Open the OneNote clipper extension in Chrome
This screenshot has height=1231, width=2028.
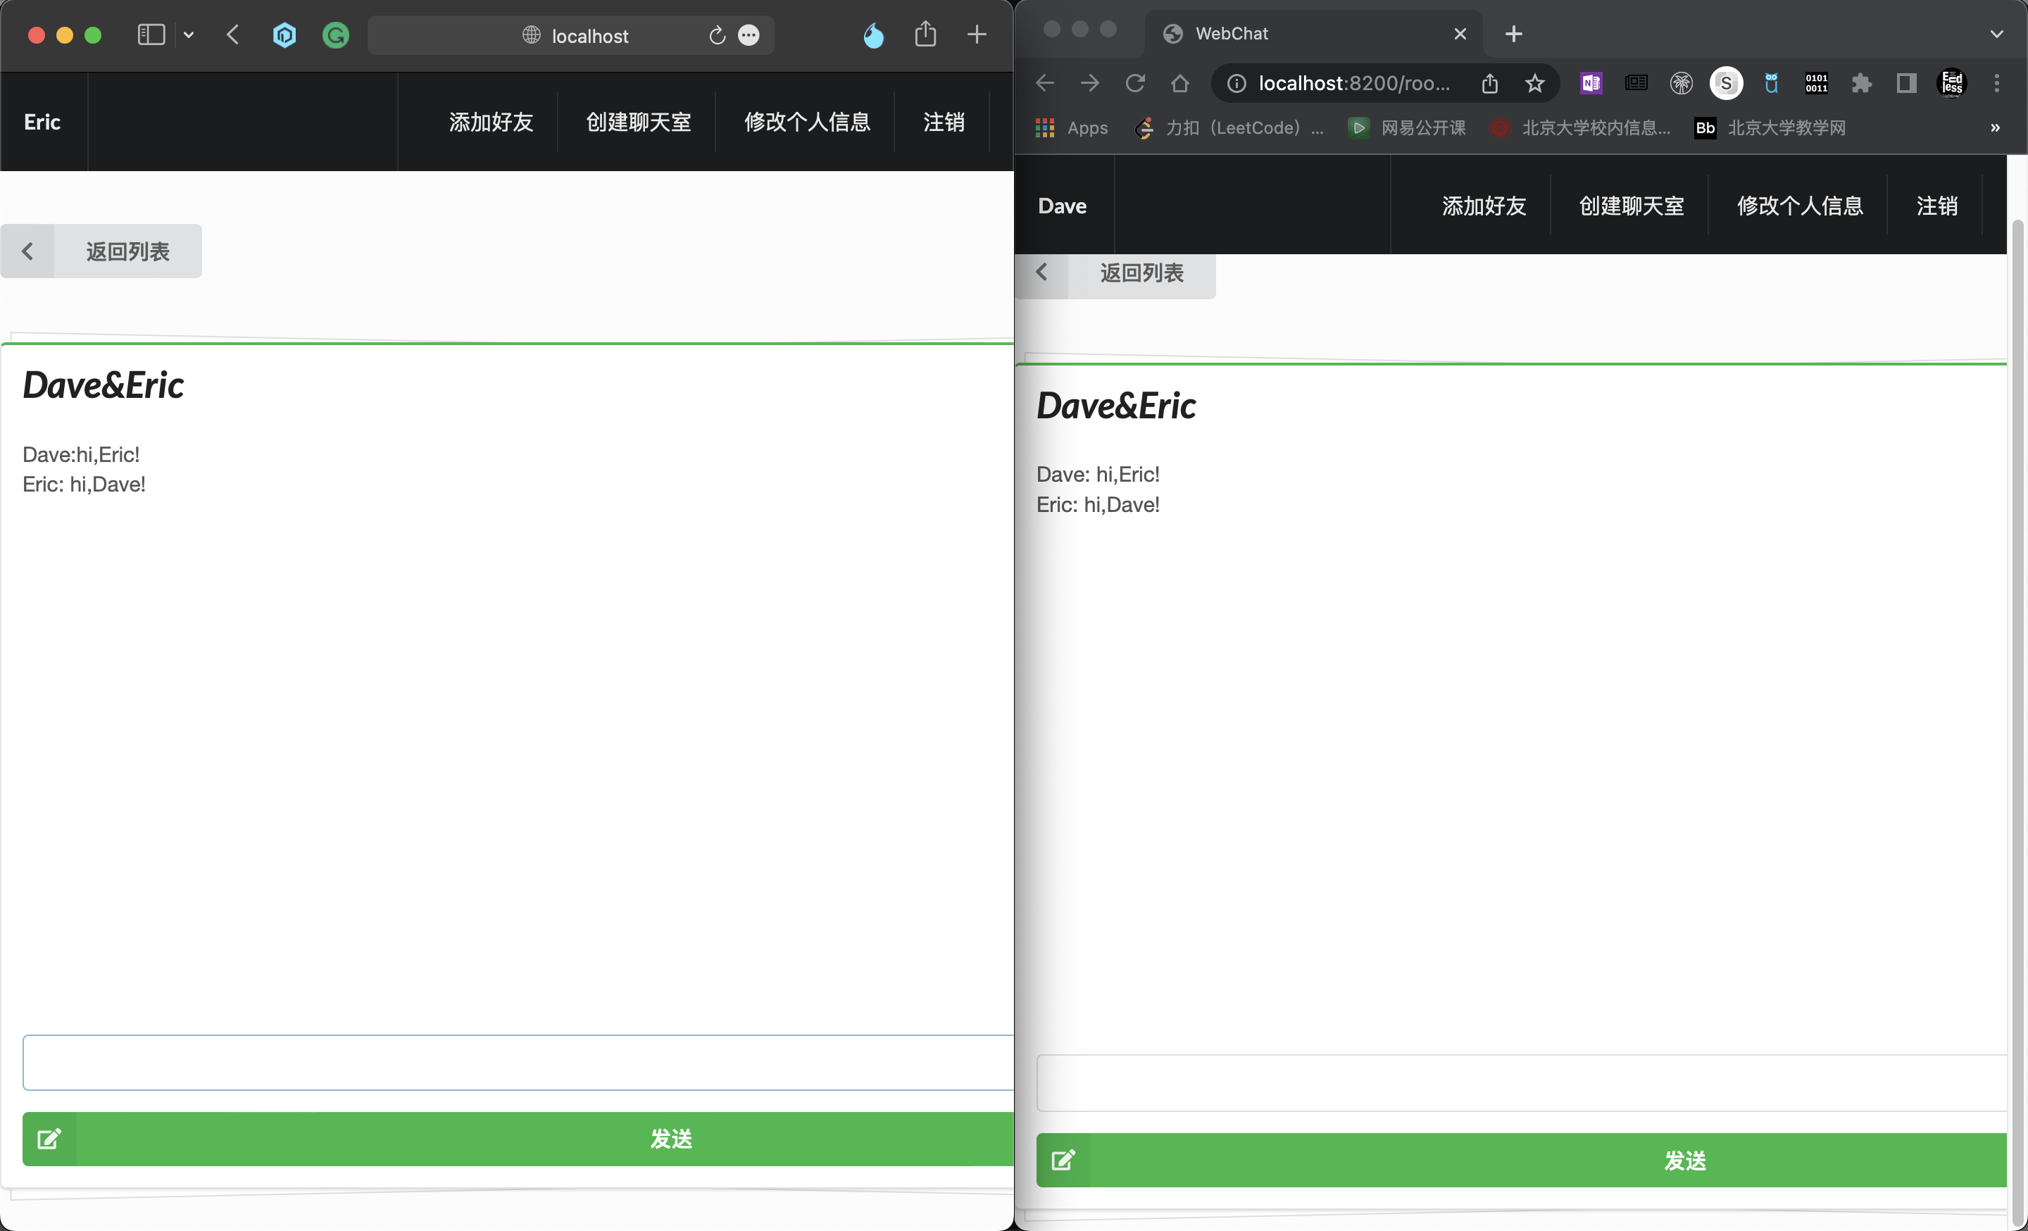1591,83
